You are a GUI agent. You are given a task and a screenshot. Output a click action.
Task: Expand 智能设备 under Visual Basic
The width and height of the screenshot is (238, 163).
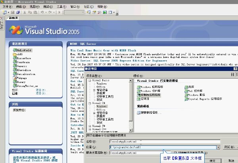[94, 90]
